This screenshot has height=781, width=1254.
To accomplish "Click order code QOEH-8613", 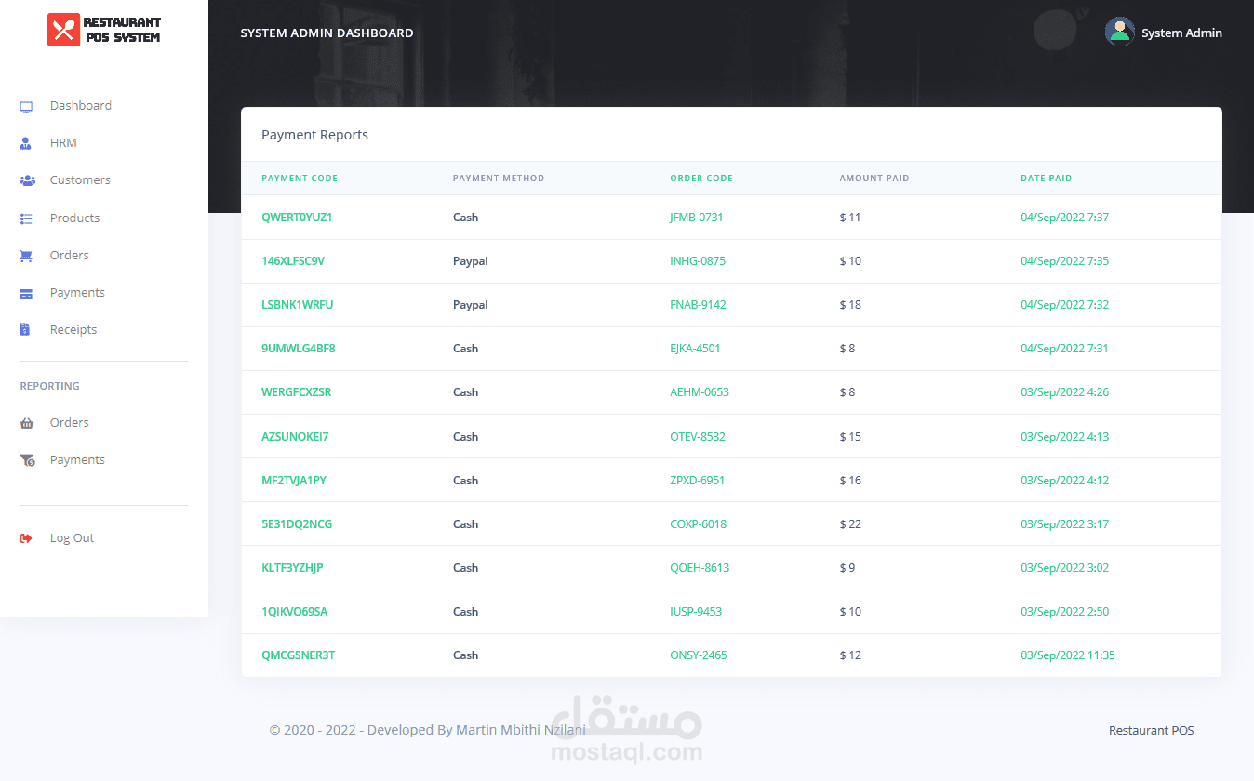I will click(700, 568).
